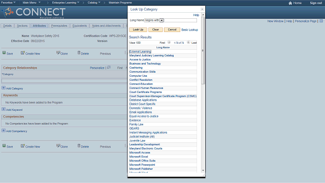The width and height of the screenshot is (325, 183).
Task: Click the Home house icon
Action: (x=290, y=3)
